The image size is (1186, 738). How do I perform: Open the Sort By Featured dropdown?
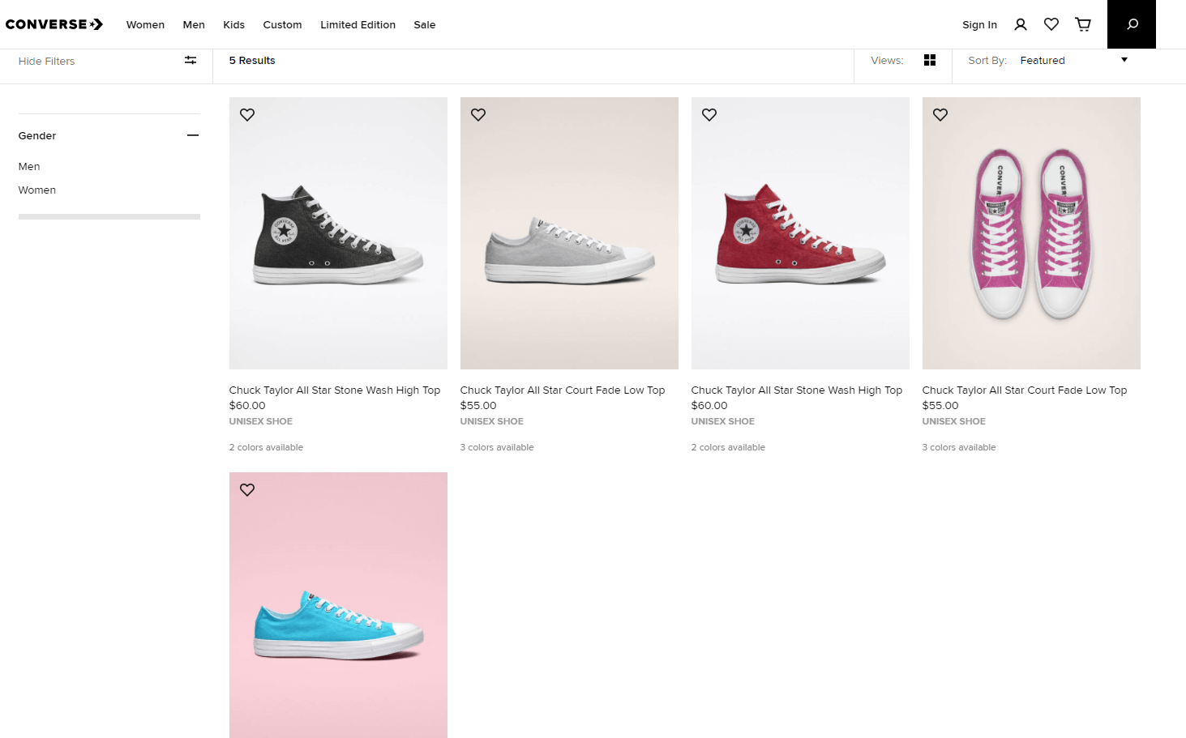1073,61
